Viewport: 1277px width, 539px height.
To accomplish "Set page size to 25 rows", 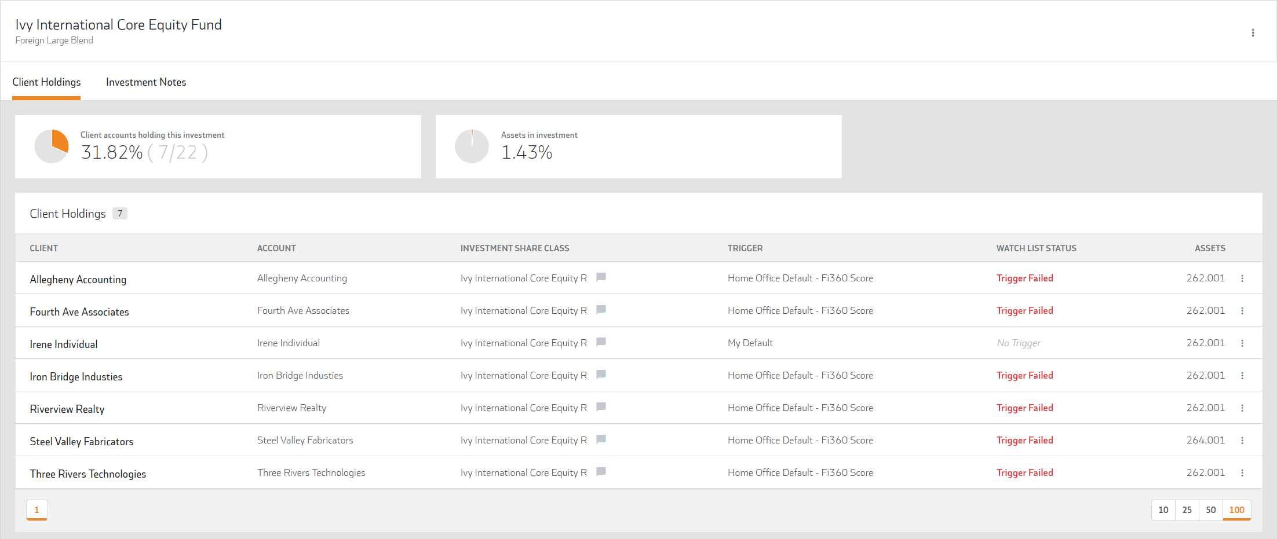I will (x=1187, y=510).
